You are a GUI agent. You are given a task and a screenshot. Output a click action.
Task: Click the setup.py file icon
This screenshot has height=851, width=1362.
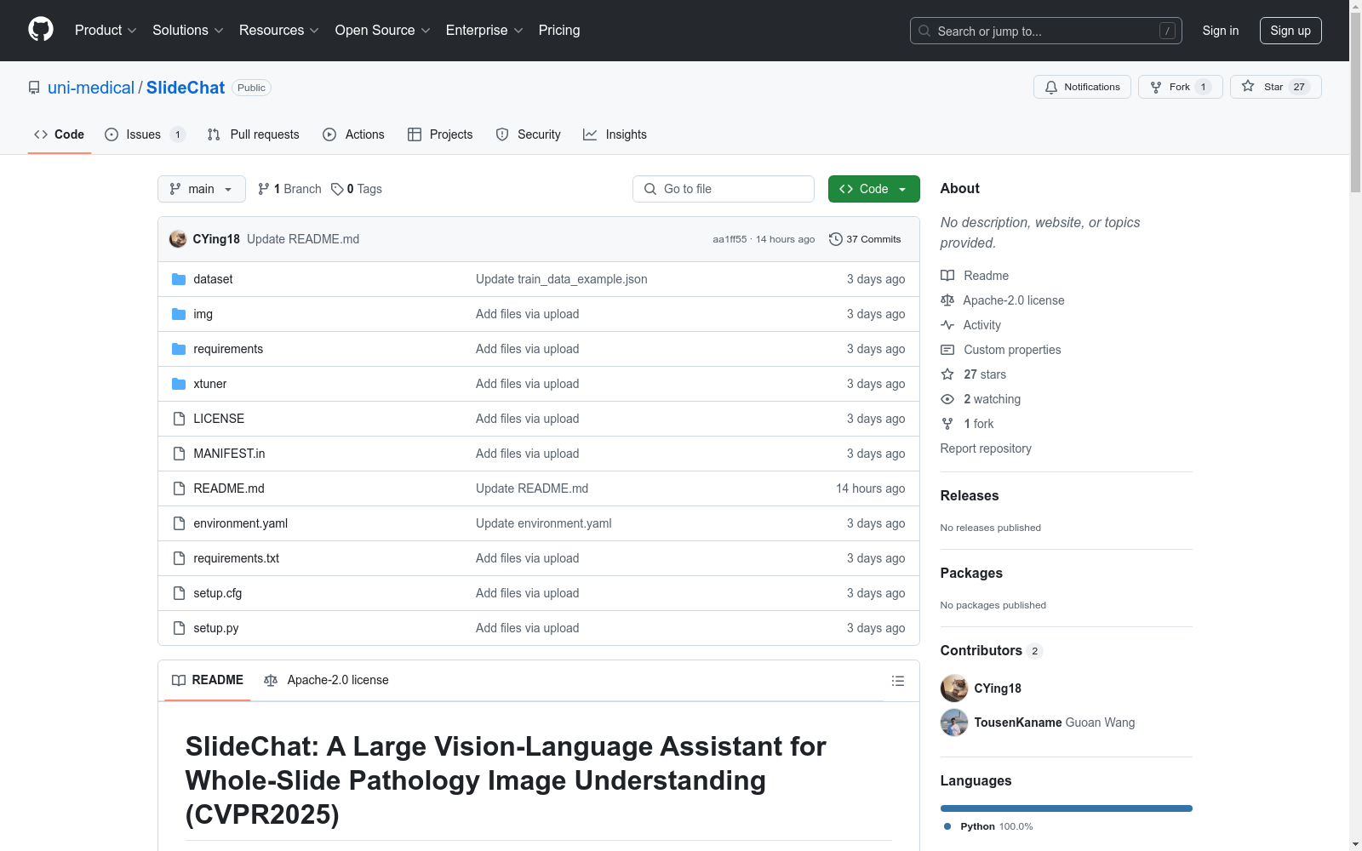click(x=179, y=628)
